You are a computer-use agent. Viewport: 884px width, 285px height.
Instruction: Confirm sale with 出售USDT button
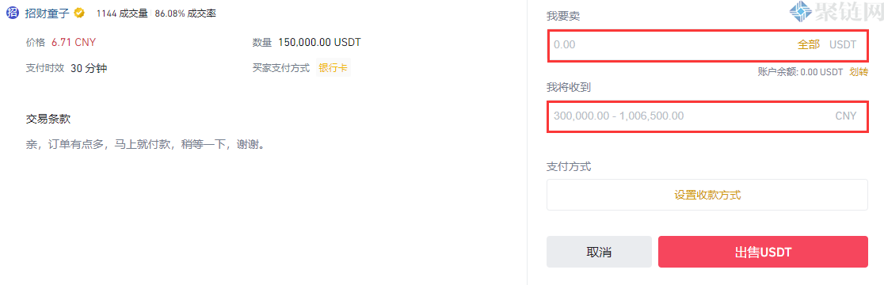[x=763, y=252]
